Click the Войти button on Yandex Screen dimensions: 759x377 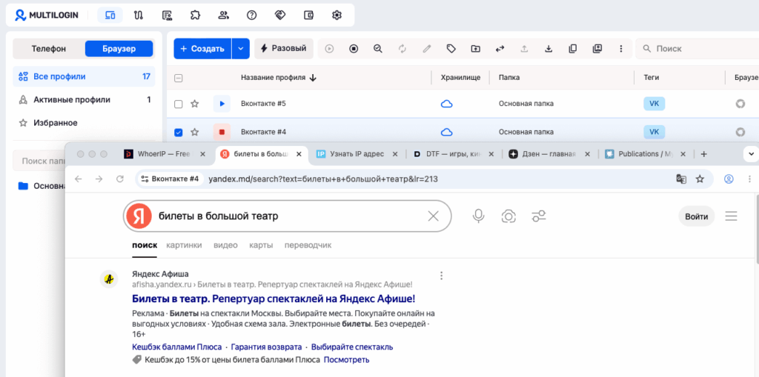(x=697, y=216)
